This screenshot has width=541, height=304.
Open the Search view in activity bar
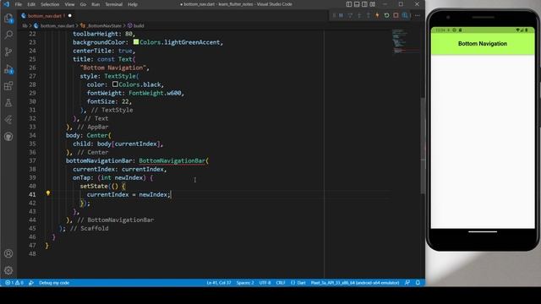coord(8,35)
